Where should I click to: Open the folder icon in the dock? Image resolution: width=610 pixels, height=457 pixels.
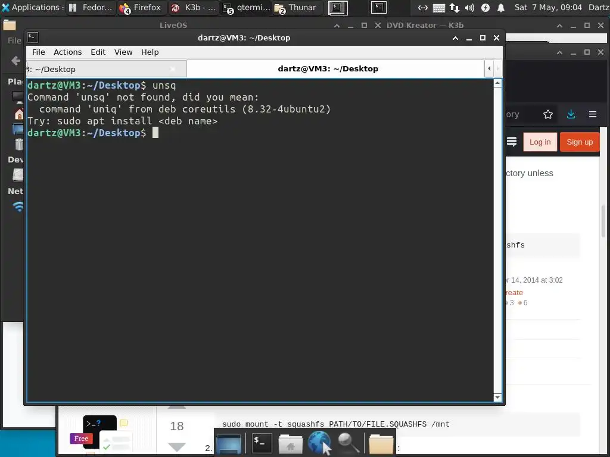click(381, 444)
